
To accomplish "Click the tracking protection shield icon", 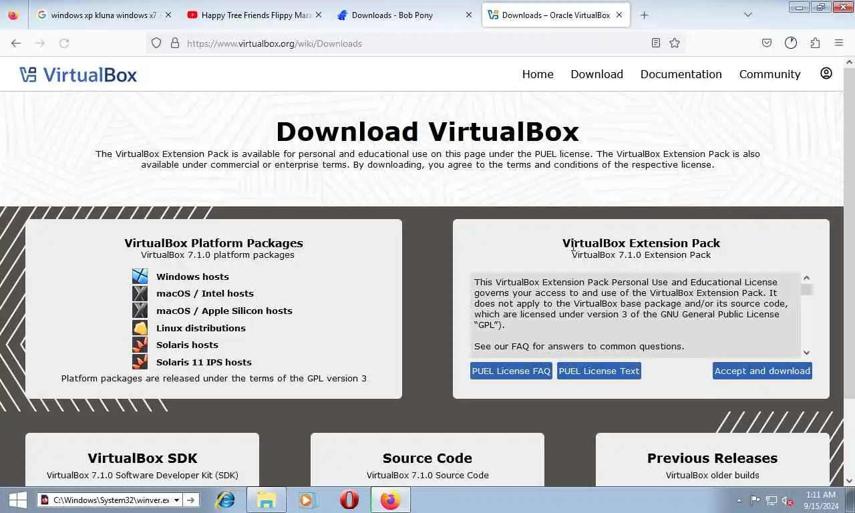I will point(156,43).
